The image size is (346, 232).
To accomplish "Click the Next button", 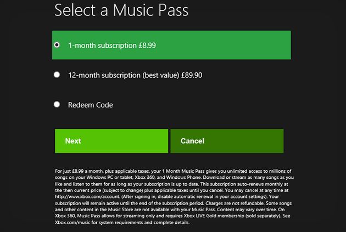I will (111, 141).
